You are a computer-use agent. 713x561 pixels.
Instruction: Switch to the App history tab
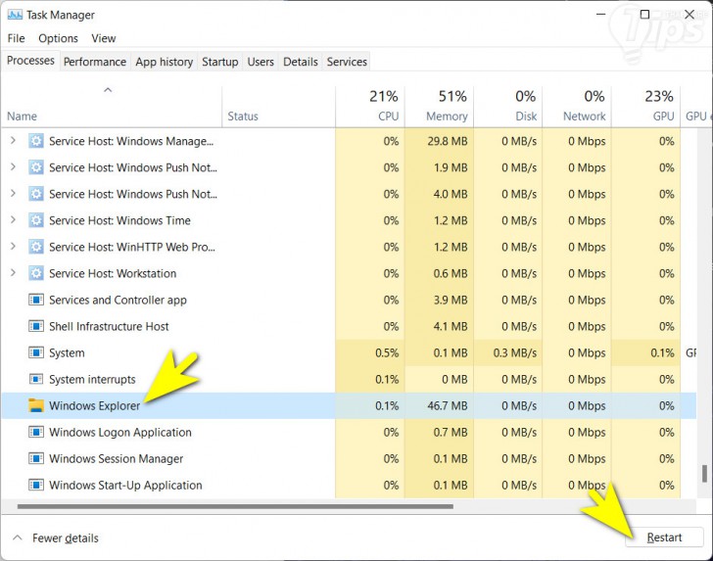165,62
